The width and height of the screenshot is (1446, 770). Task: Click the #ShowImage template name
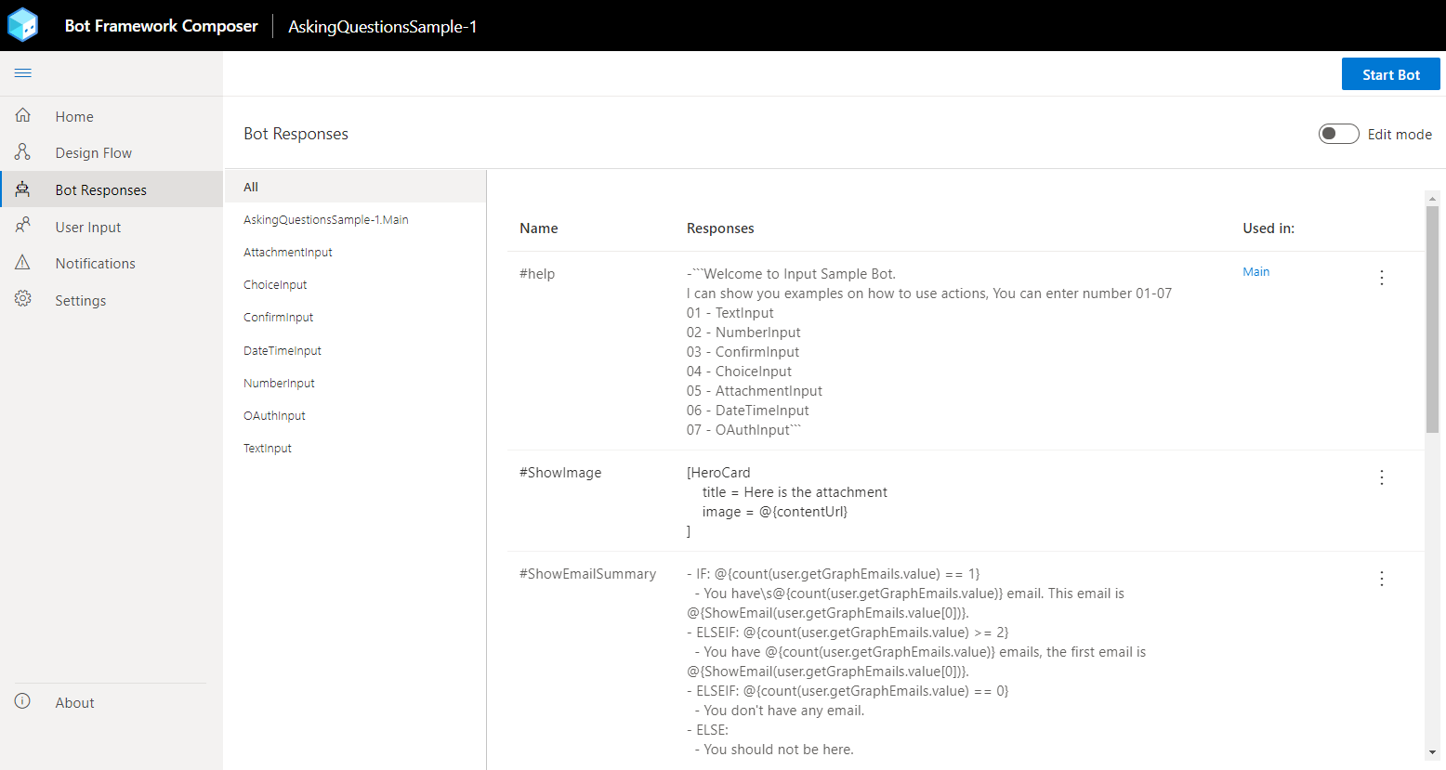pos(560,472)
